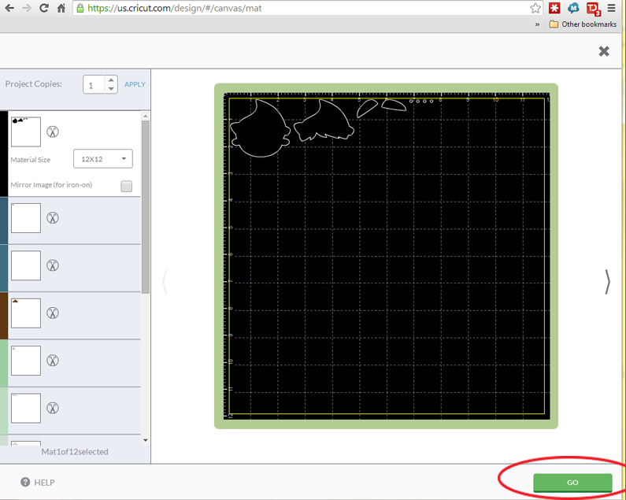This screenshot has height=500, width=626.
Task: Open HELP at the bottom left
Action: pos(38,482)
